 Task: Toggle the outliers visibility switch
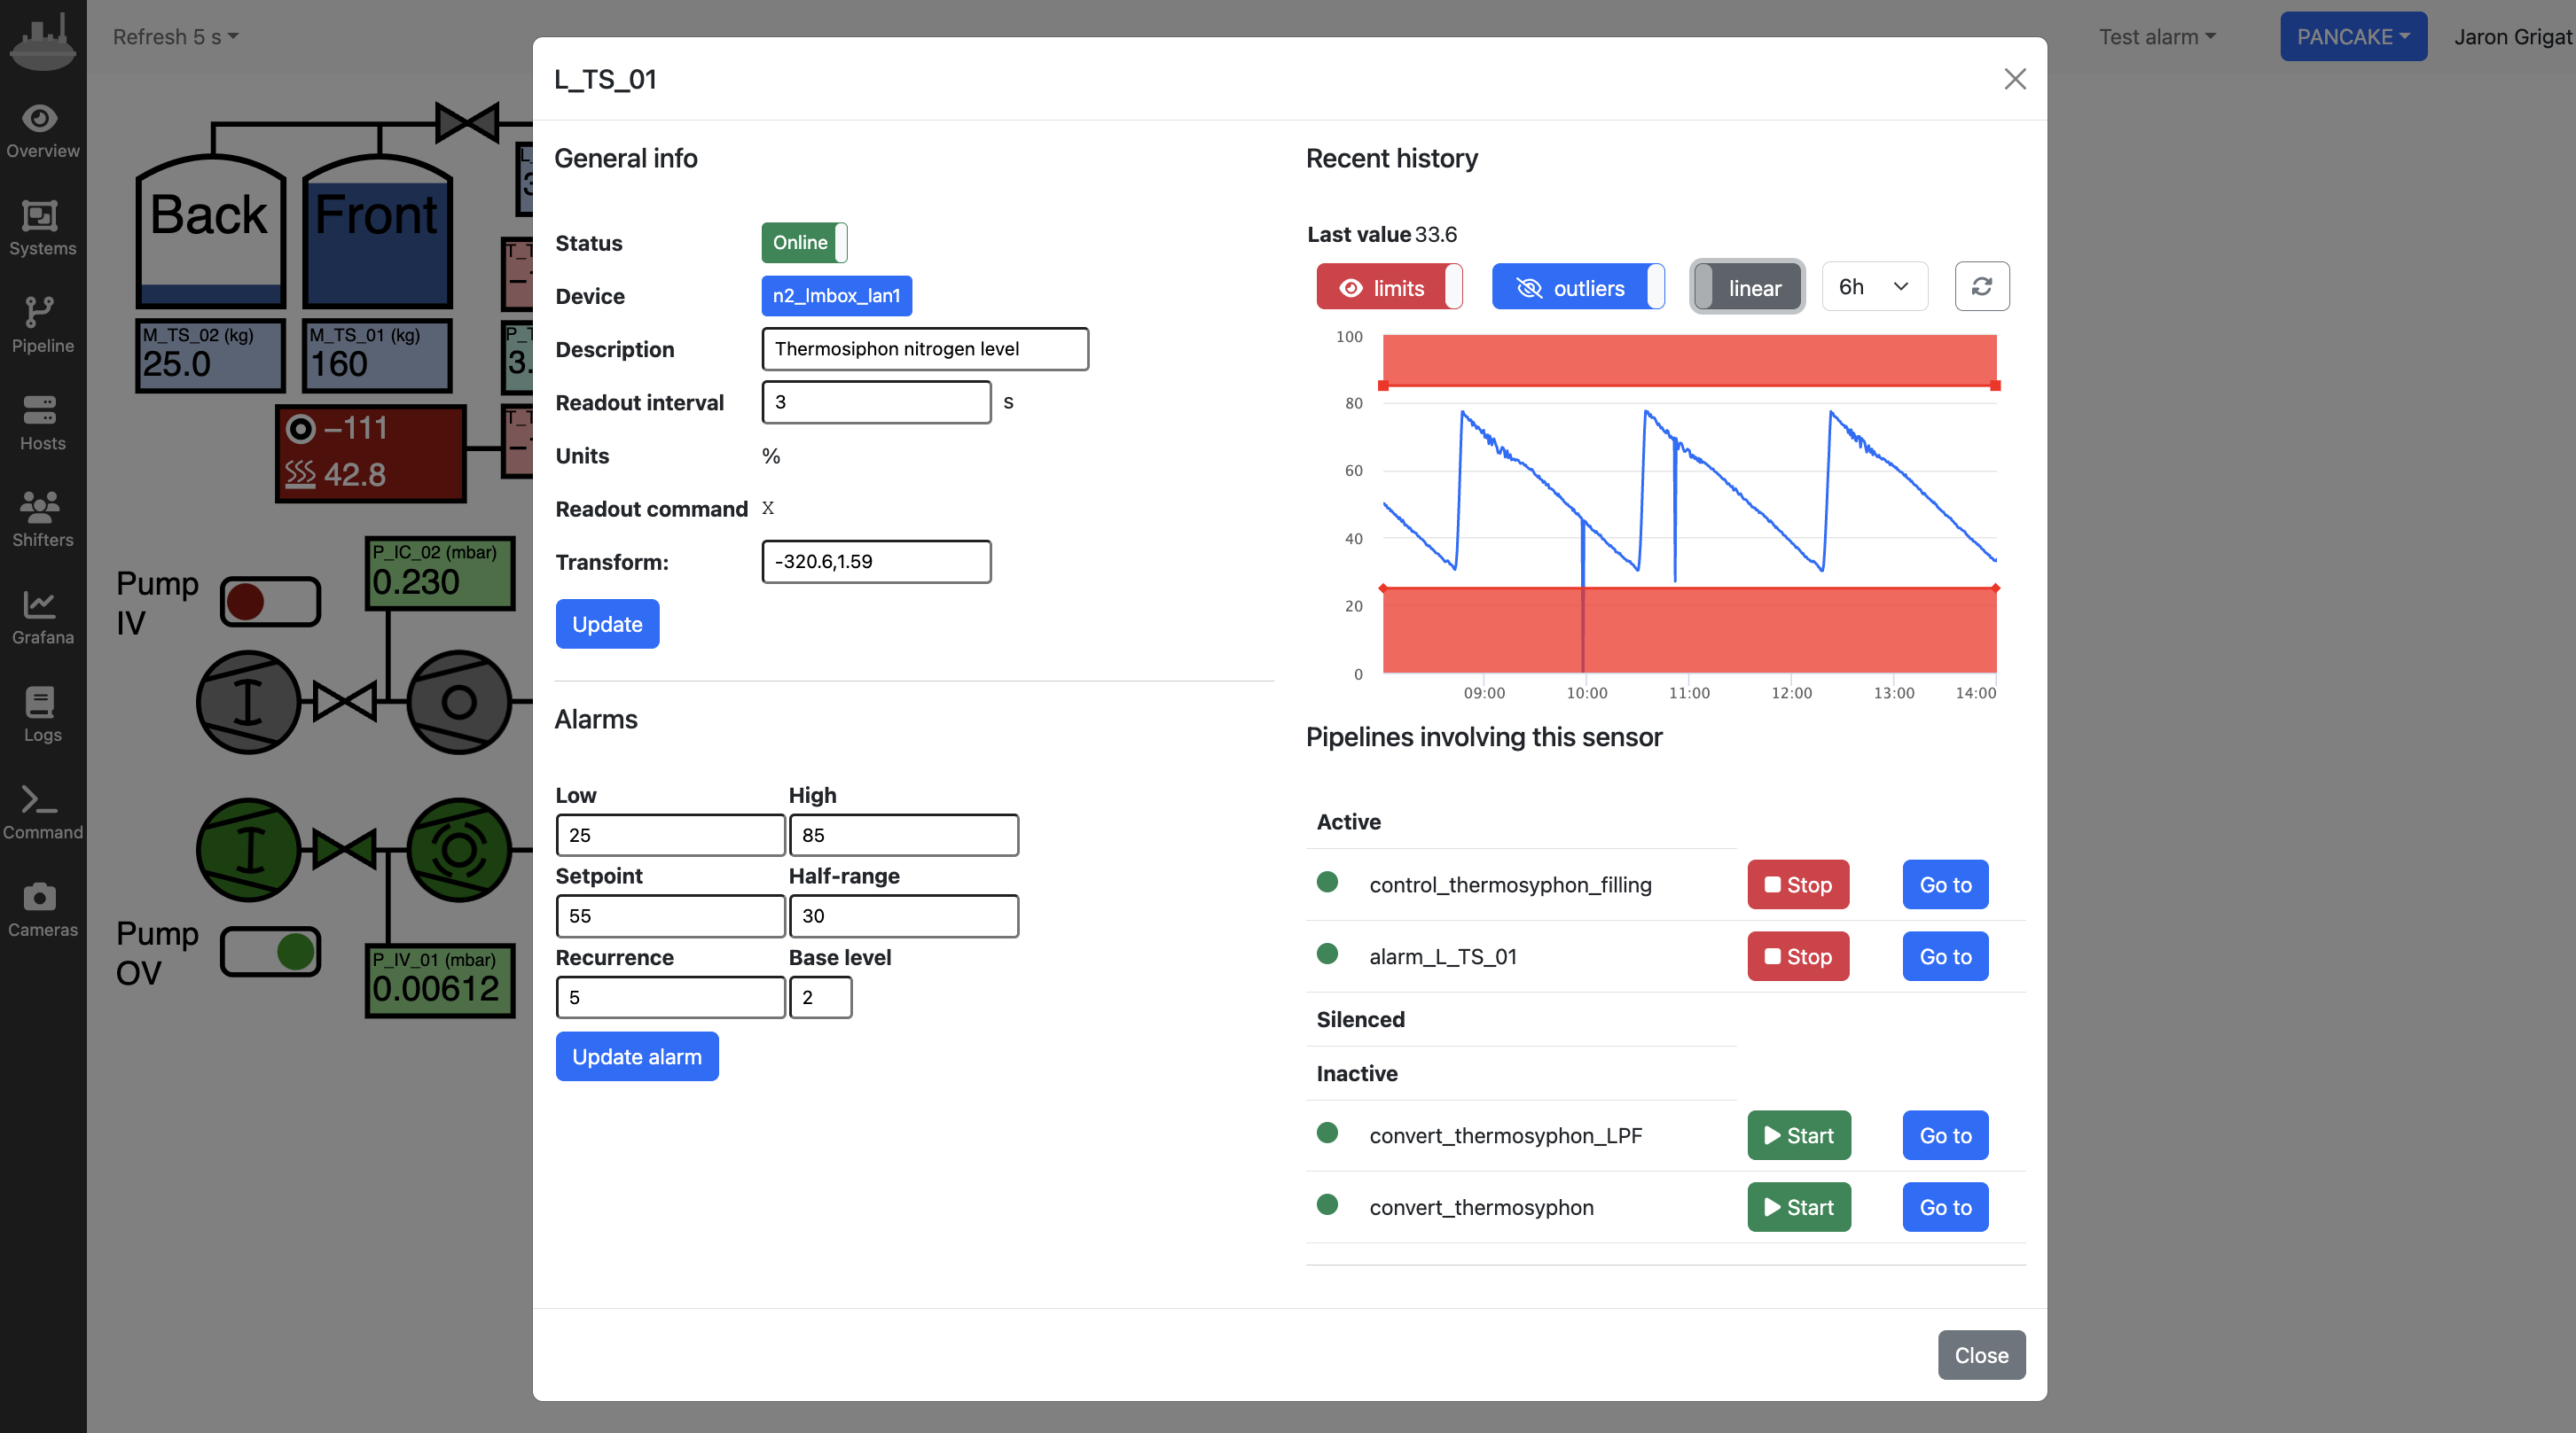coord(1577,288)
